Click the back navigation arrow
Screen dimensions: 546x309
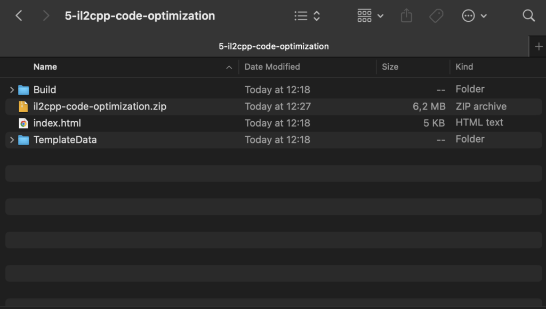(x=19, y=16)
